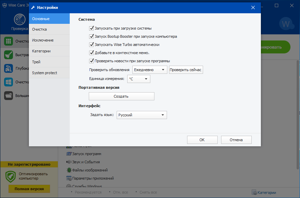The width and height of the screenshot is (300, 198).
Task: Toggle Проверять новости при запуске программы
Action: [91, 61]
